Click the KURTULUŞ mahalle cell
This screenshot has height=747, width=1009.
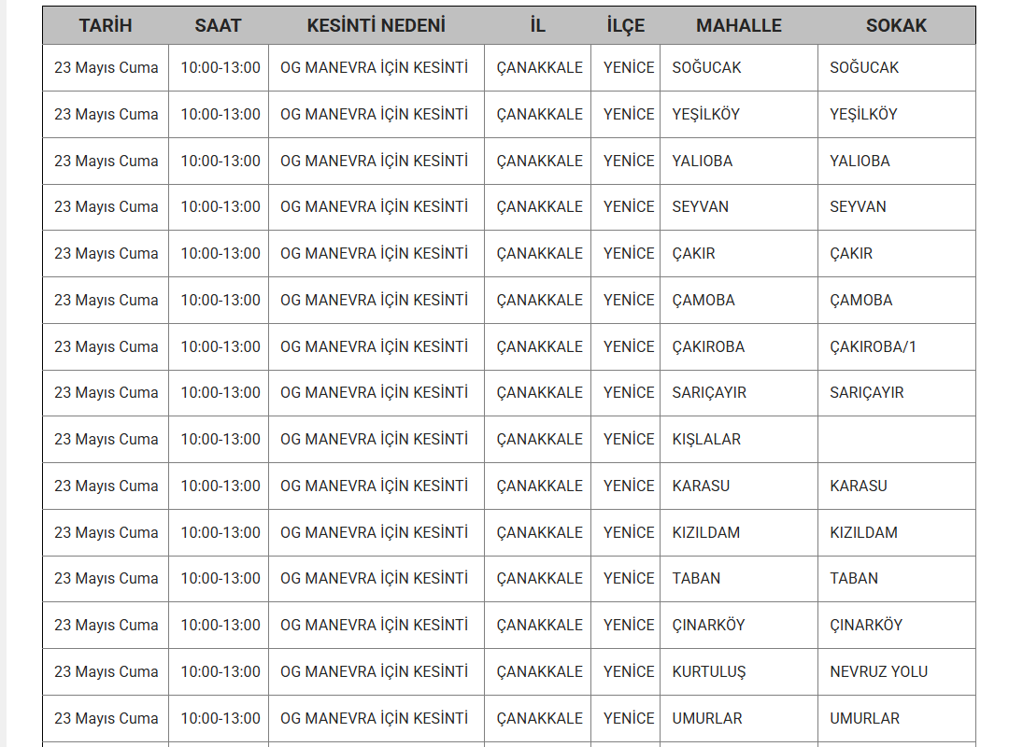(x=708, y=671)
